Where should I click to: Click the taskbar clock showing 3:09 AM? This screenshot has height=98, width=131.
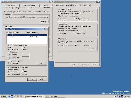(x=127, y=96)
